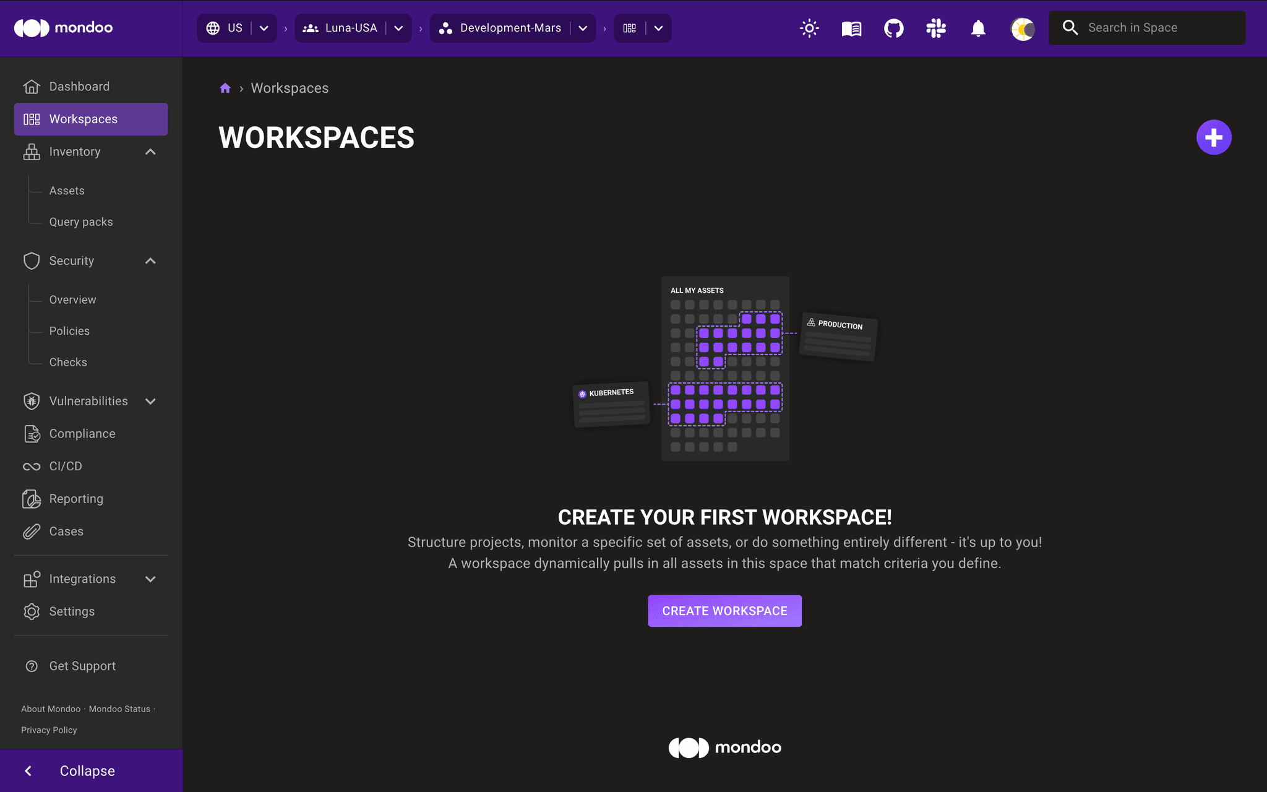Screen dimensions: 1267x792
Task: Toggle light mode with the sun icon
Action: tap(809, 28)
